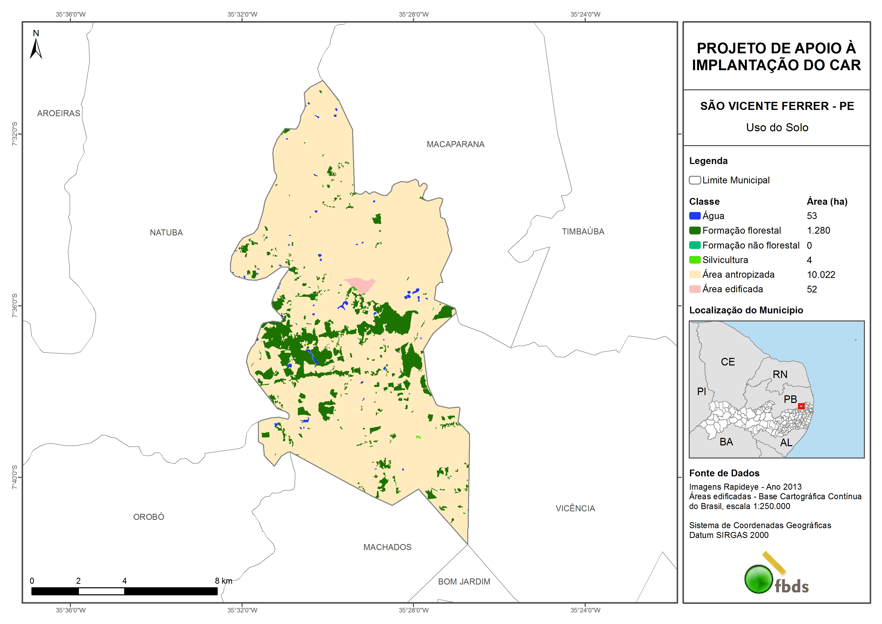Click the TIMBAÚBA municipality label
The image size is (882, 624).
point(583,231)
